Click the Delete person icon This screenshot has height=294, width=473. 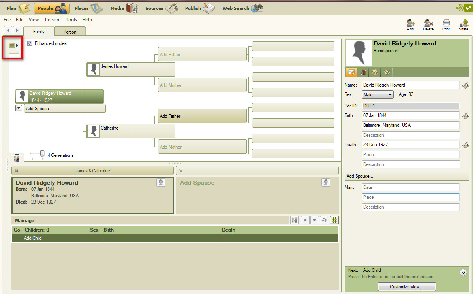point(428,24)
